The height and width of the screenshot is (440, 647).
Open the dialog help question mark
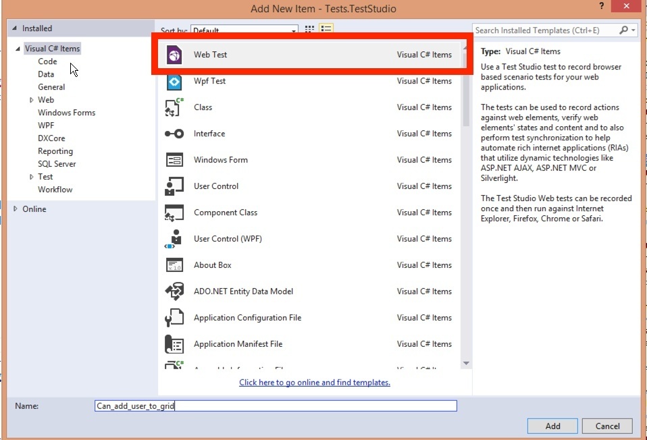coord(602,6)
